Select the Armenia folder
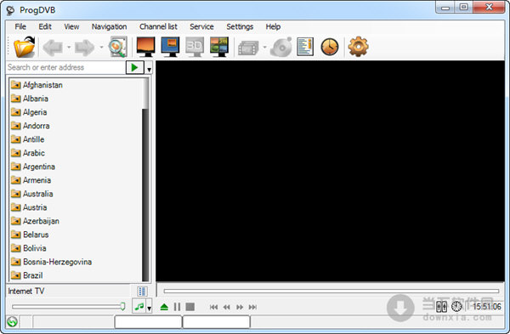 31,180
